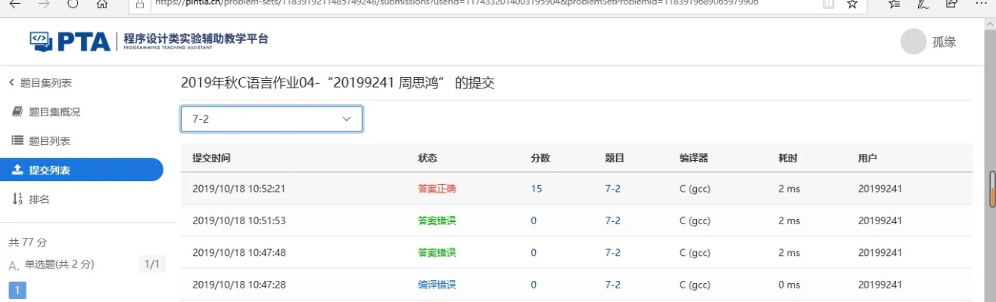Click score 15 in the 10:52:21 row
Screen dimensions: 996x302
pos(537,189)
